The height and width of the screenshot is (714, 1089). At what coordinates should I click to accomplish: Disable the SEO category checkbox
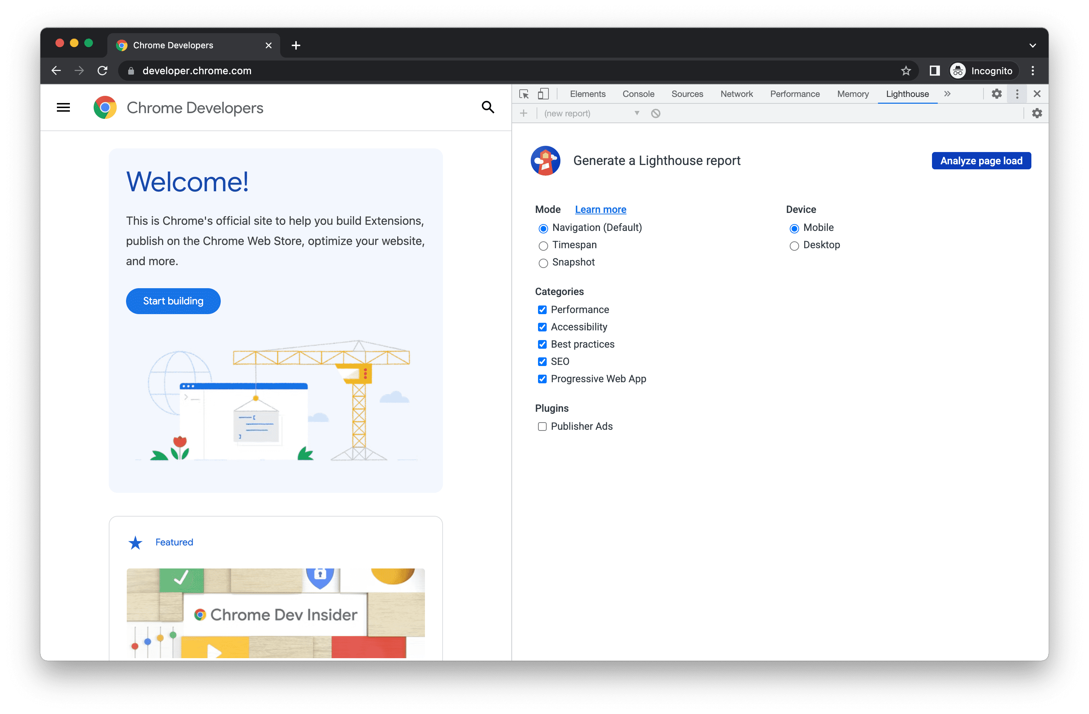click(541, 362)
